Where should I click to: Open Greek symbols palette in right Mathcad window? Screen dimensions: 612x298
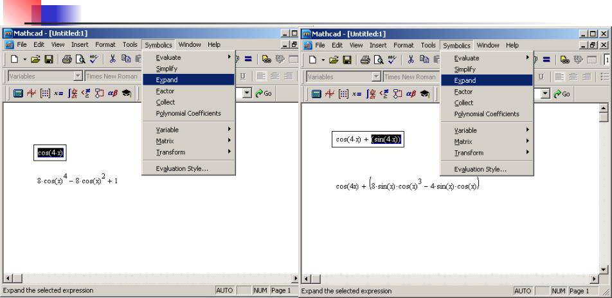point(411,94)
